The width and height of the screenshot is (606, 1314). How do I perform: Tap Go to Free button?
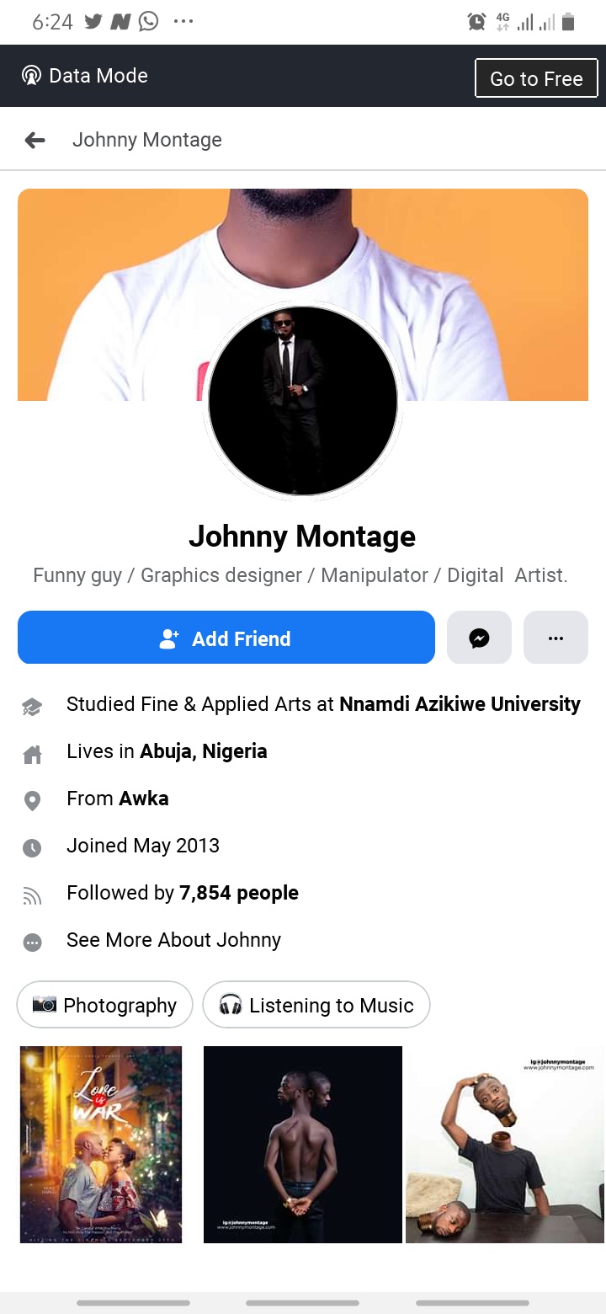point(536,78)
